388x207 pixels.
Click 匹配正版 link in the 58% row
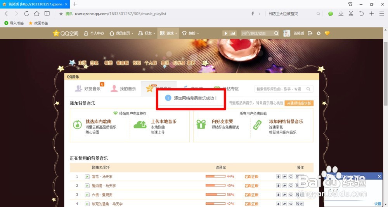point(251,195)
